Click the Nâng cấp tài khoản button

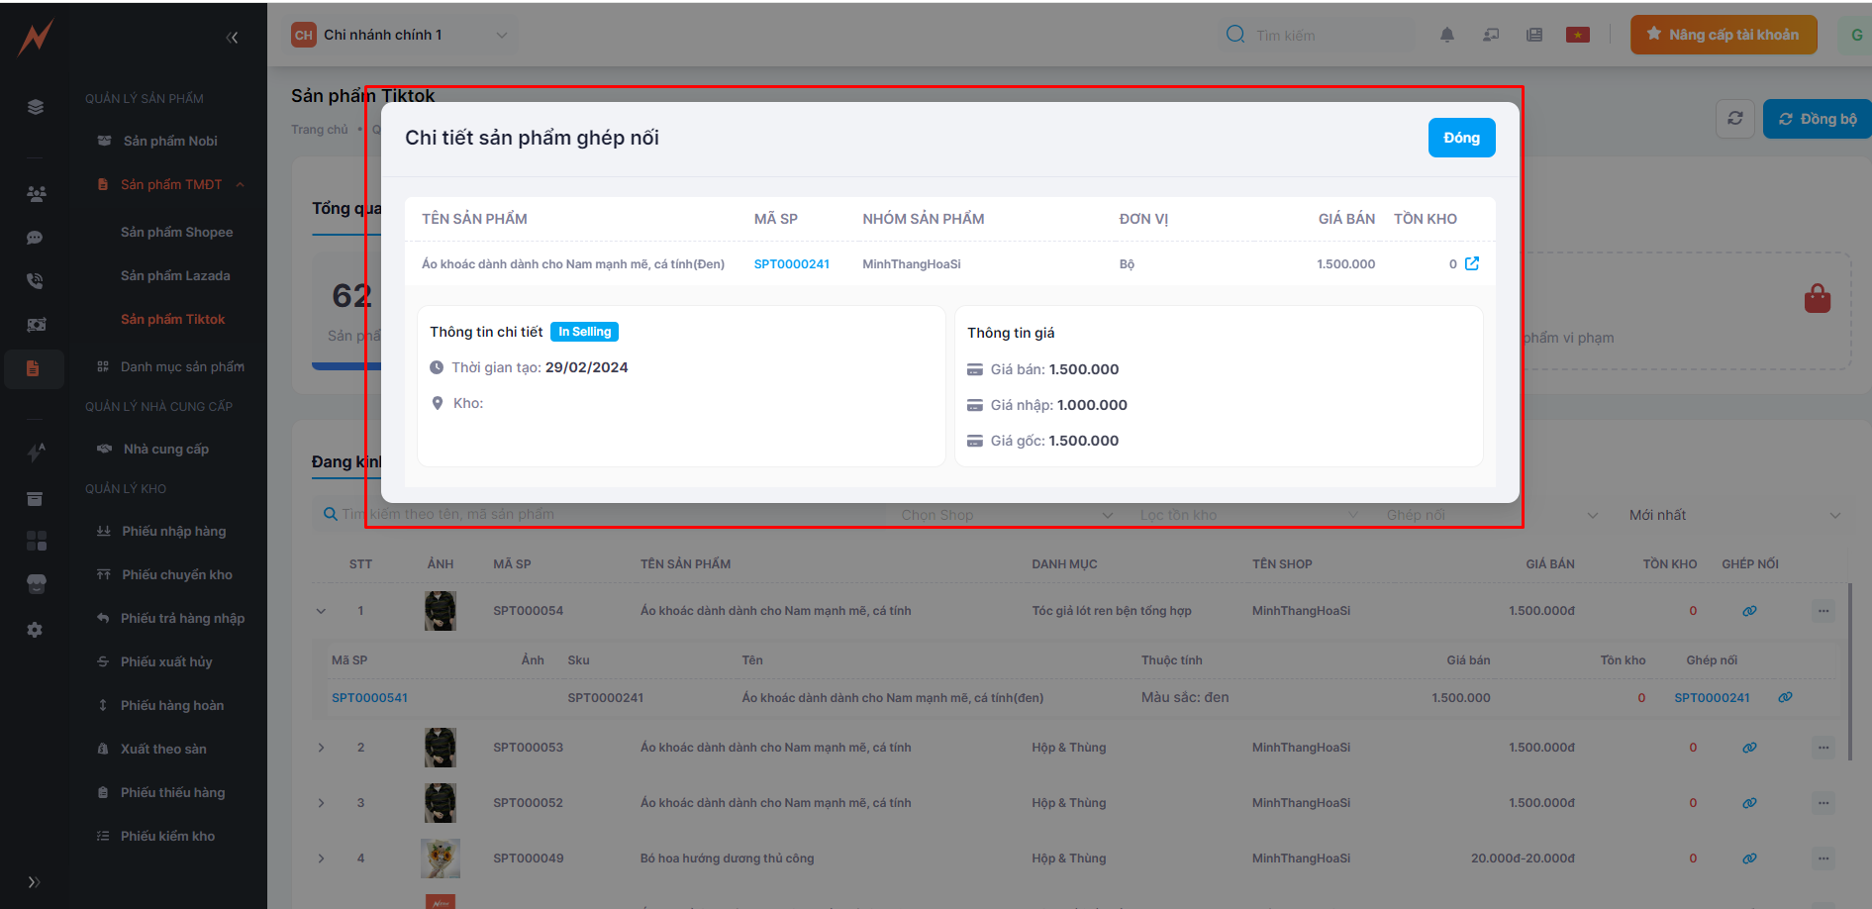tap(1723, 35)
